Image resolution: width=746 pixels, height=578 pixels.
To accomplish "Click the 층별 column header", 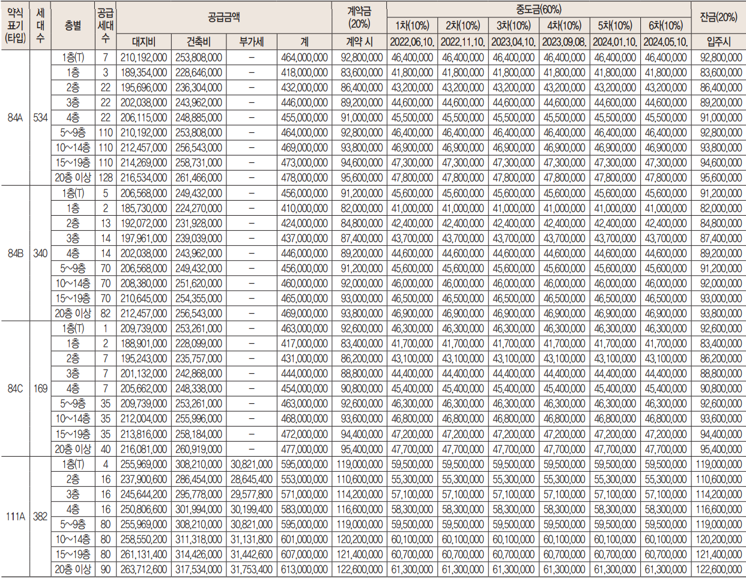I will (x=73, y=25).
